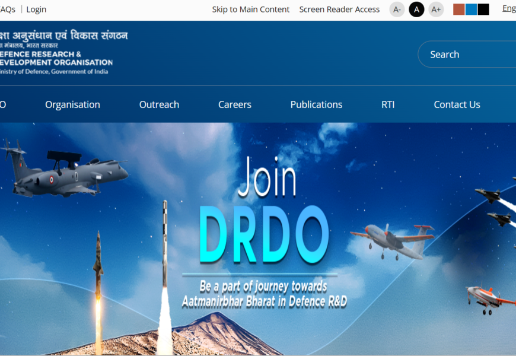Select Careers in the navigation bar

(x=234, y=104)
